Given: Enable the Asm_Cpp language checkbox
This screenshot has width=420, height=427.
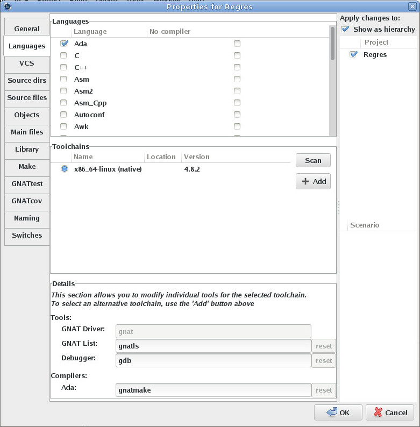Looking at the screenshot, I should pyautogui.click(x=63, y=103).
